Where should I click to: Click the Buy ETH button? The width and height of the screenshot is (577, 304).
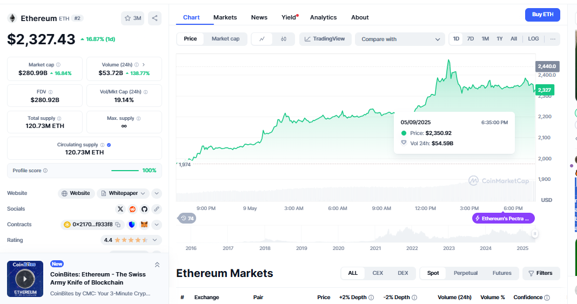click(542, 15)
